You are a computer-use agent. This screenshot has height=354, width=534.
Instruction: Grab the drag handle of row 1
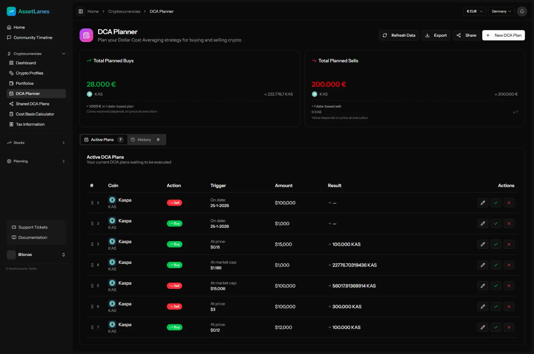pyautogui.click(x=92, y=203)
